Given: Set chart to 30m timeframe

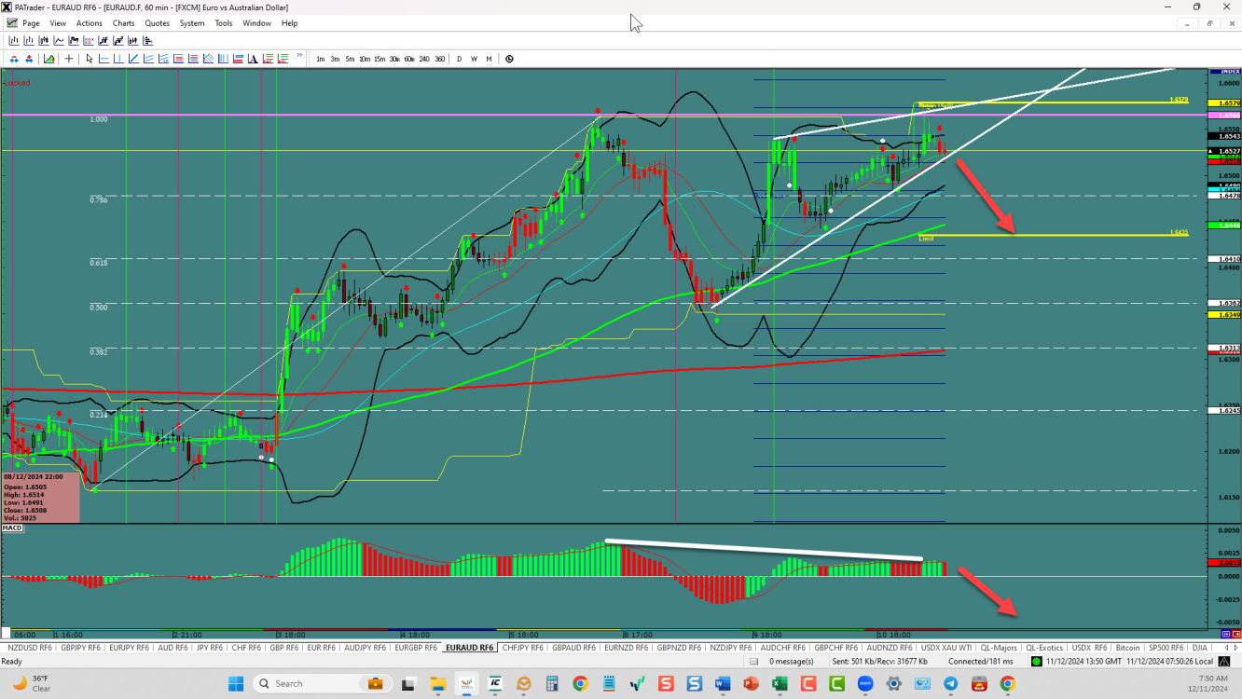Looking at the screenshot, I should 394,59.
